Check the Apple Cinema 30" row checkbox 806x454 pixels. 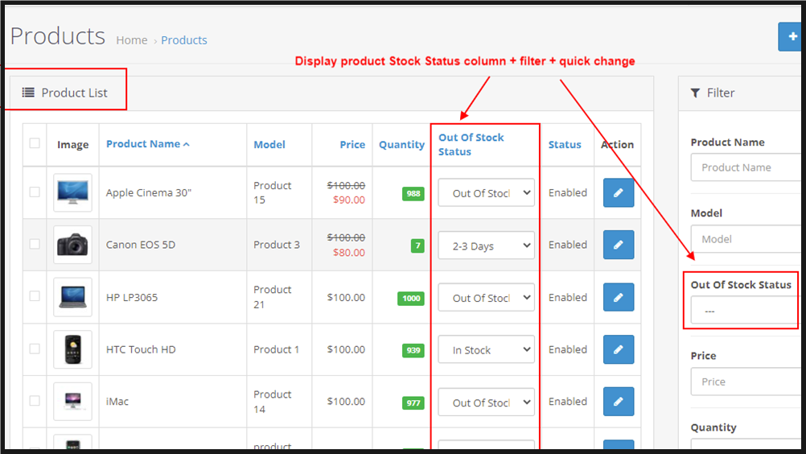coord(35,192)
